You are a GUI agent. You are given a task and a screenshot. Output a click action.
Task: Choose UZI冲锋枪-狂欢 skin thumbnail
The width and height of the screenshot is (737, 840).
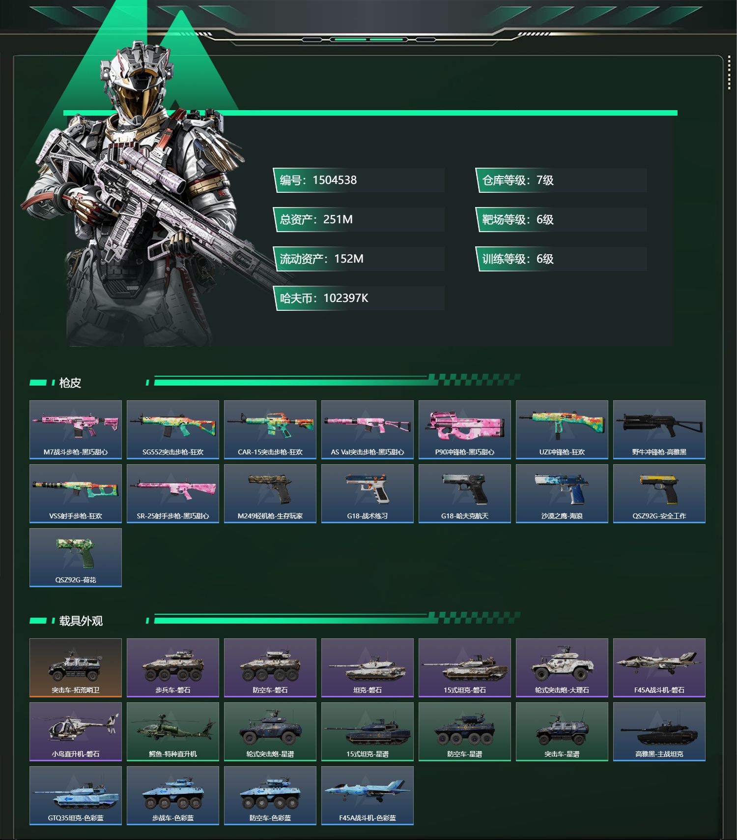tap(562, 430)
